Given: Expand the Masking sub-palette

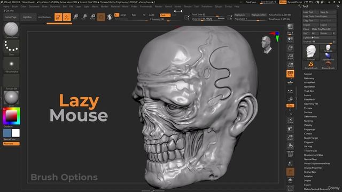Looking at the screenshot, I should click(x=308, y=121).
